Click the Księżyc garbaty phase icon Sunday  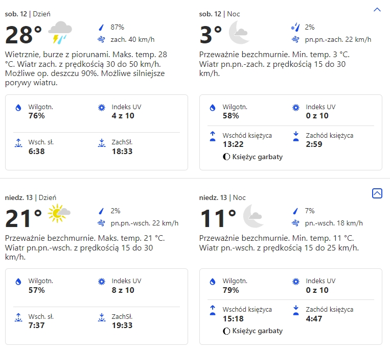coord(226,331)
